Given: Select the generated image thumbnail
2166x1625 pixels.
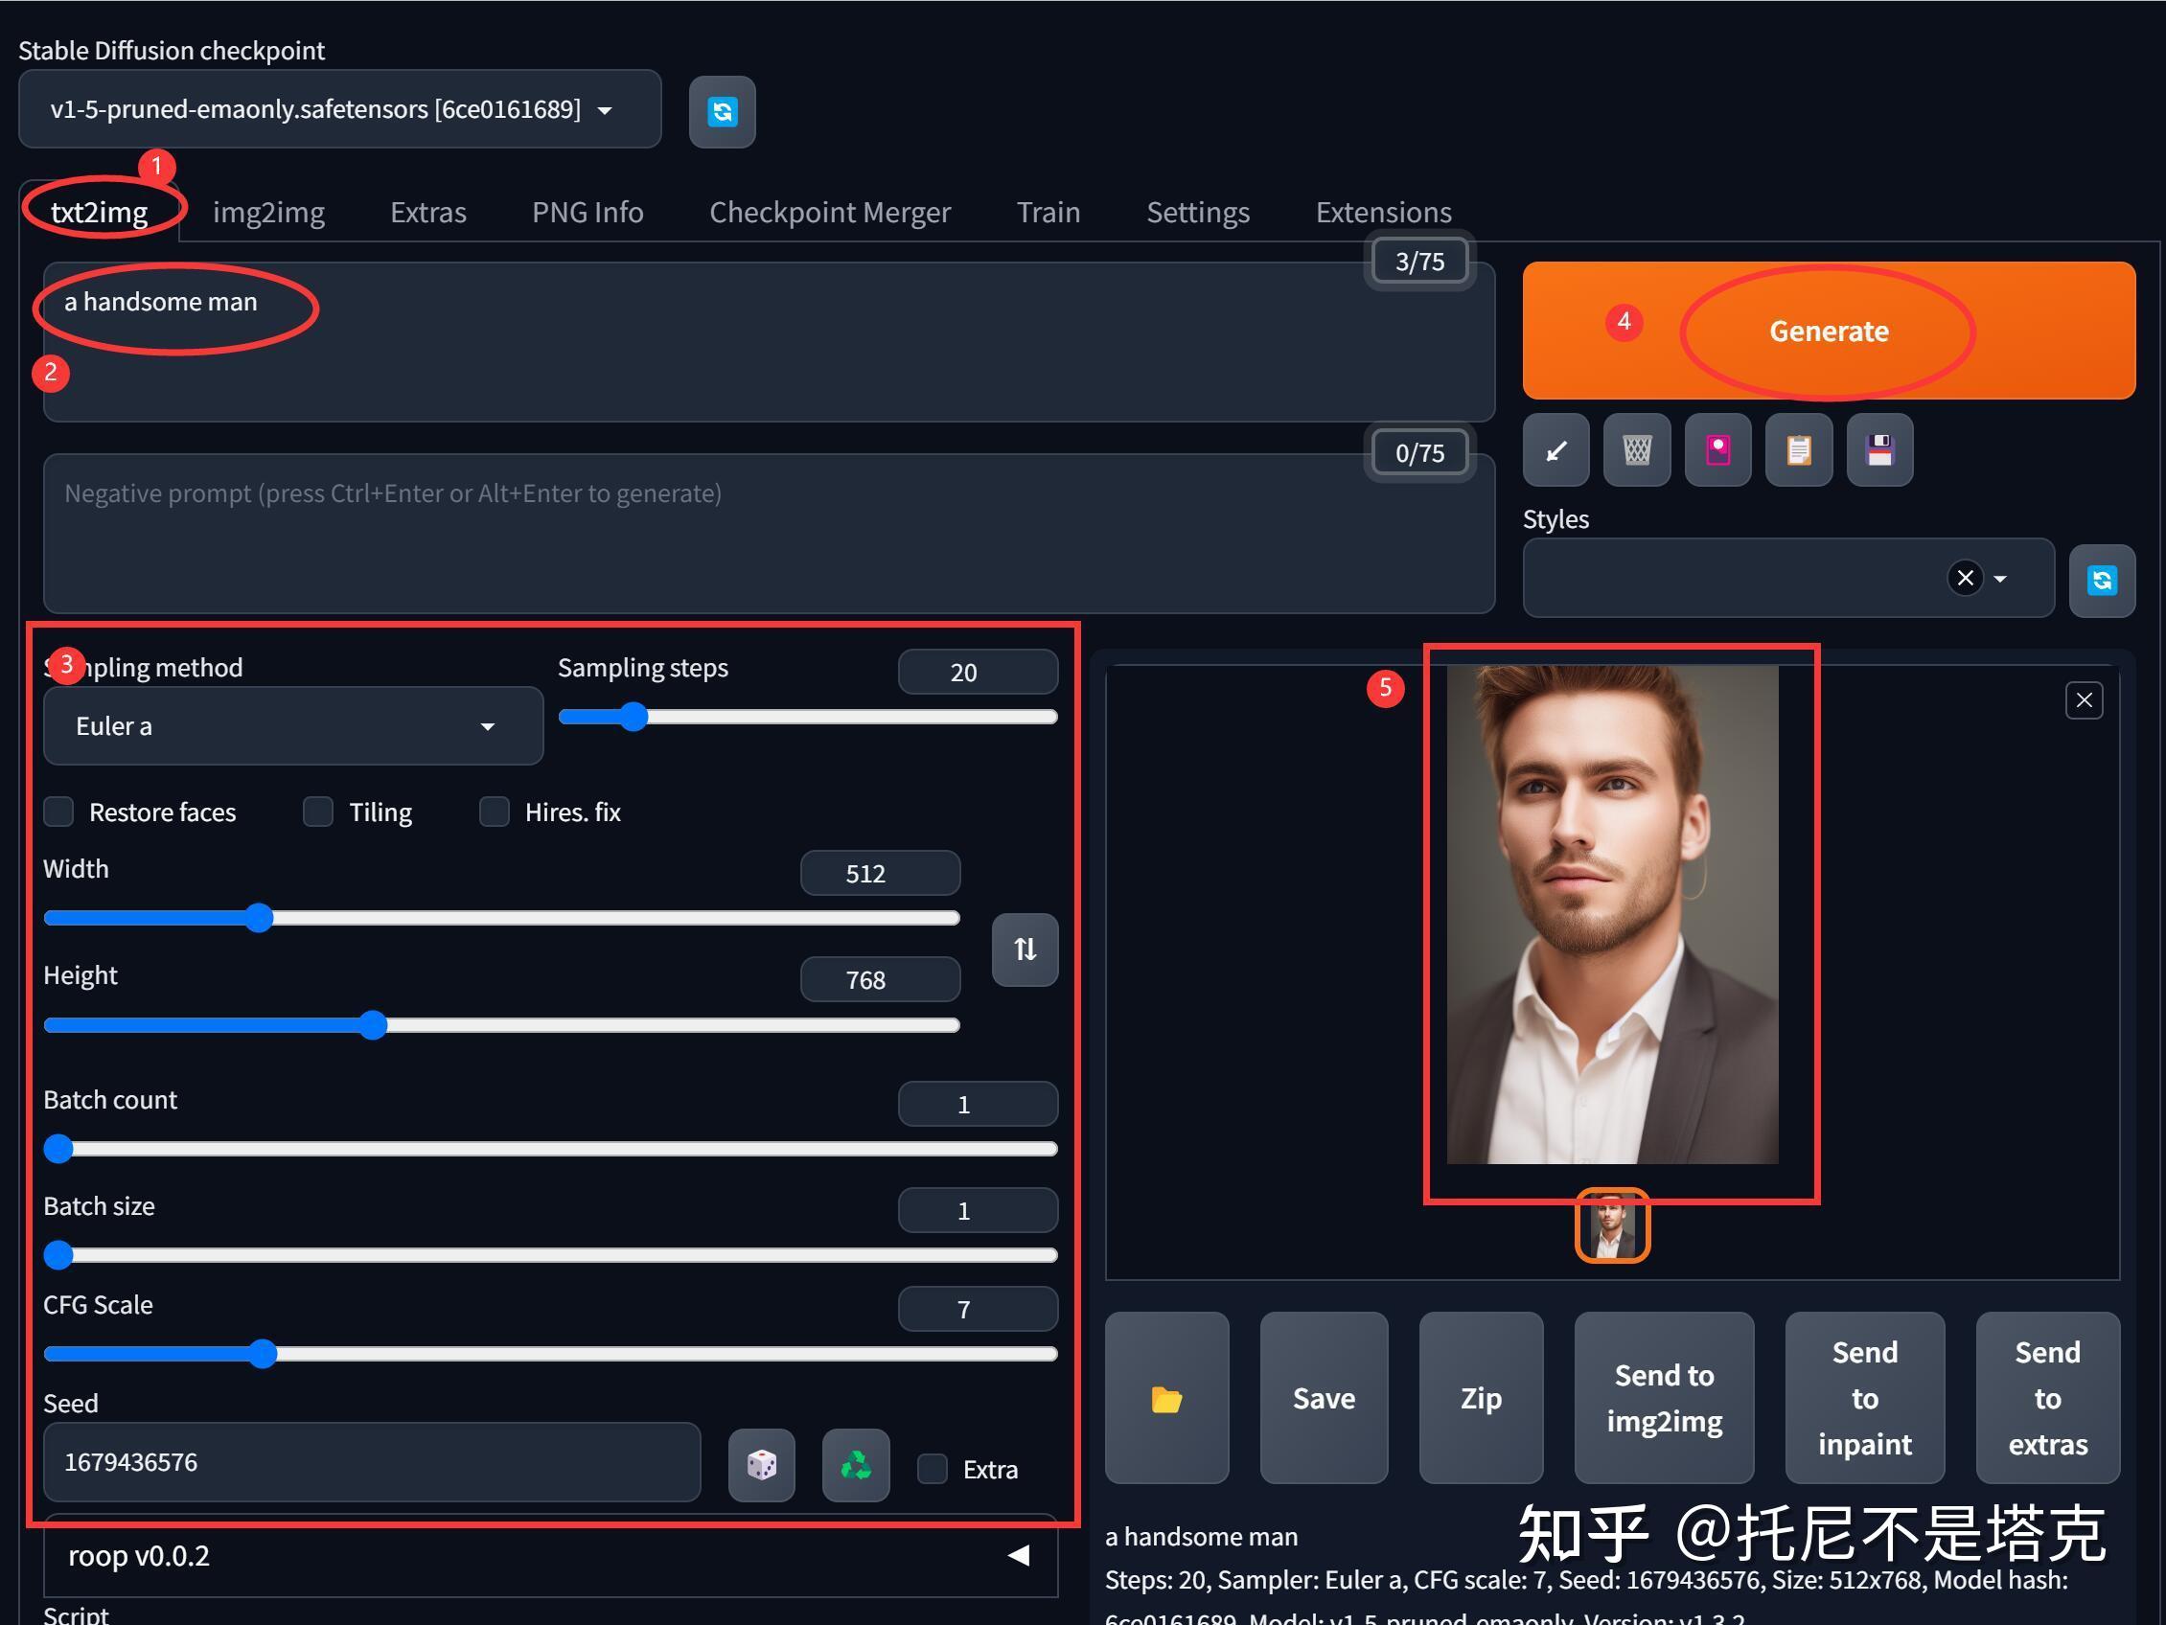Looking at the screenshot, I should (1612, 1225).
